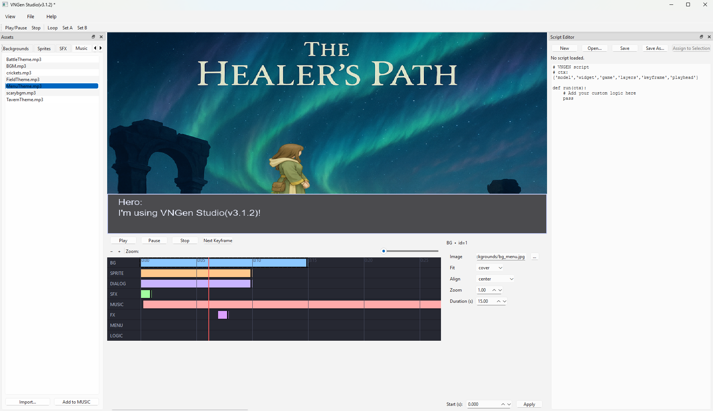Create a New script
The height and width of the screenshot is (411, 713).
tap(565, 48)
